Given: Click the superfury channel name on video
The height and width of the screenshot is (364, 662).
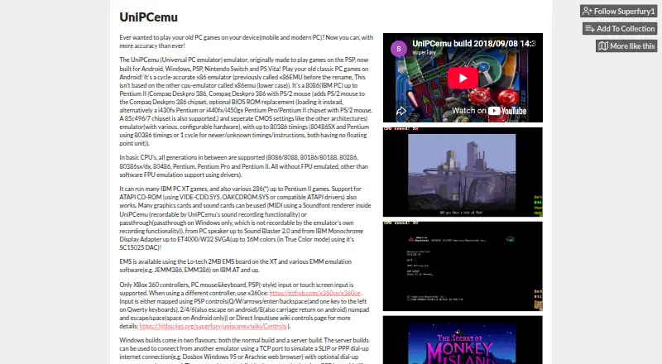Looking at the screenshot, I should pos(424,52).
